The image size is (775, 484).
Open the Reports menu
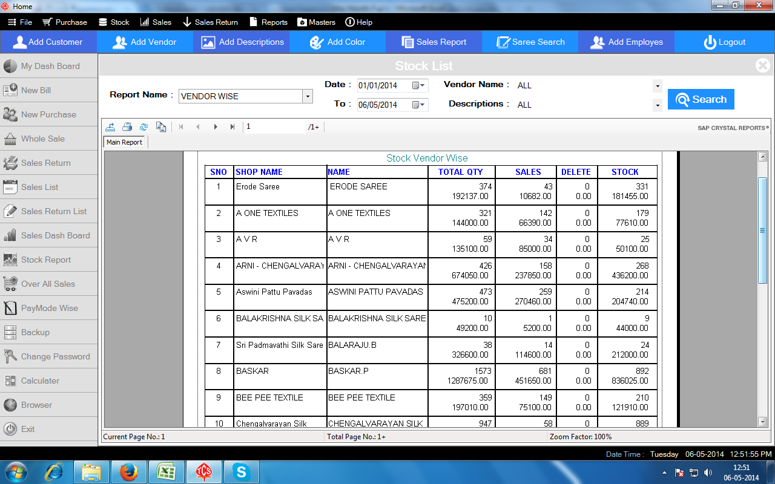(268, 22)
